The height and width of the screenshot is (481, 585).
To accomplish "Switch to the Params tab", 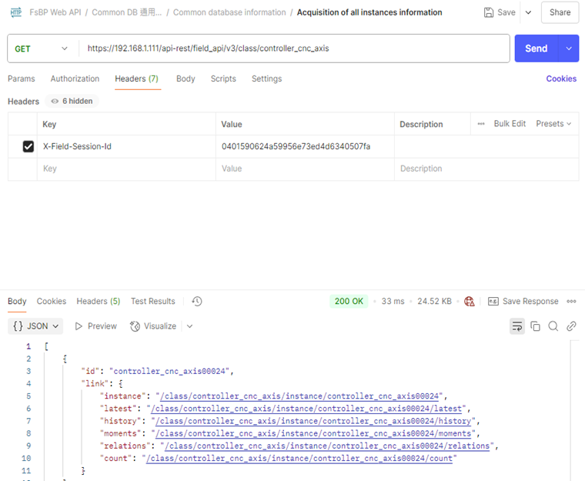I will click(22, 78).
